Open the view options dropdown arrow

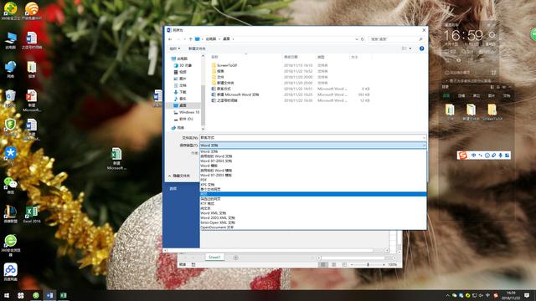point(410,48)
